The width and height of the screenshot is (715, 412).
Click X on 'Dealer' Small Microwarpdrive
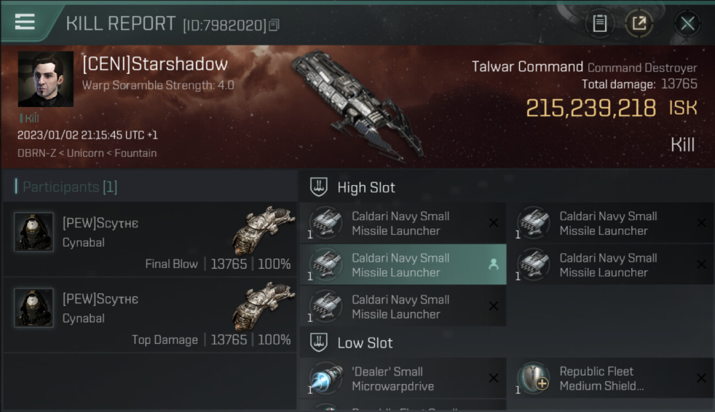493,378
